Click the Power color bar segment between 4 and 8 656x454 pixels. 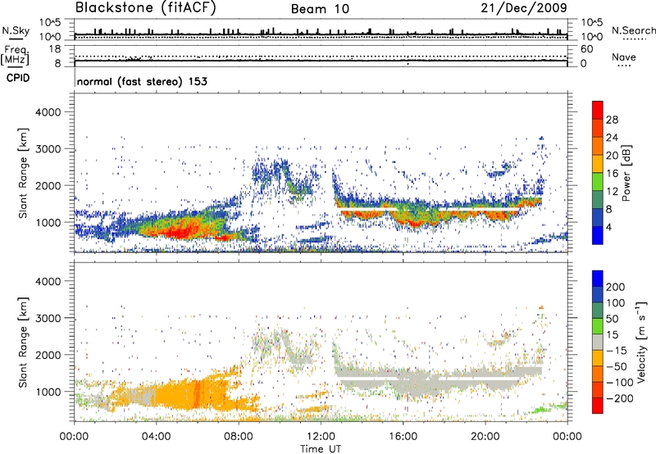(x=598, y=217)
